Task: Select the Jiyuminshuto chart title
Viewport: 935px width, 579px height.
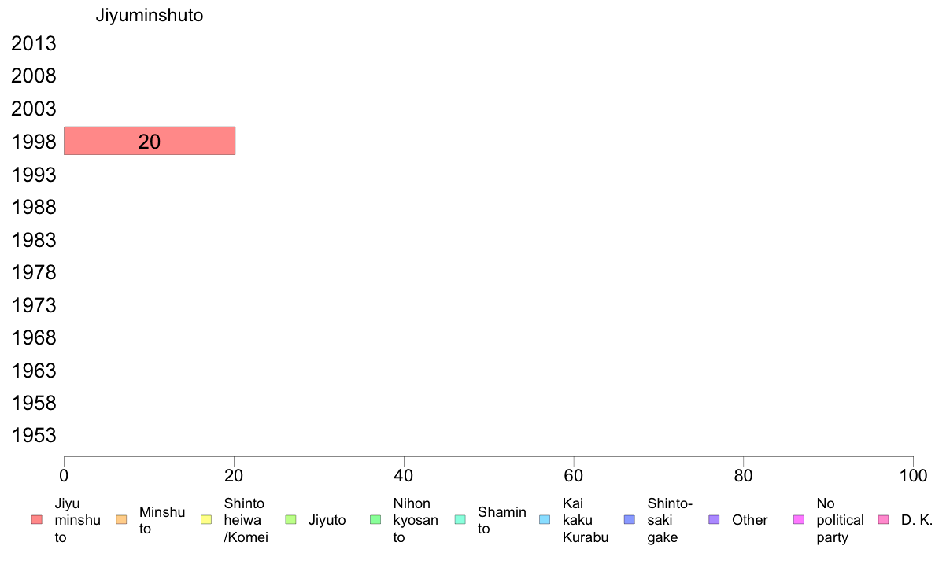Action: [x=150, y=15]
